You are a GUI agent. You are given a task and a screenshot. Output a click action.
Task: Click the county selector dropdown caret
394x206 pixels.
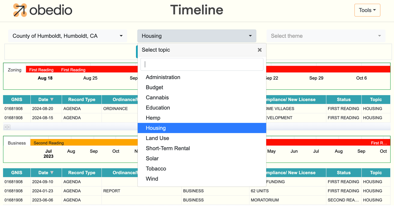pos(121,36)
